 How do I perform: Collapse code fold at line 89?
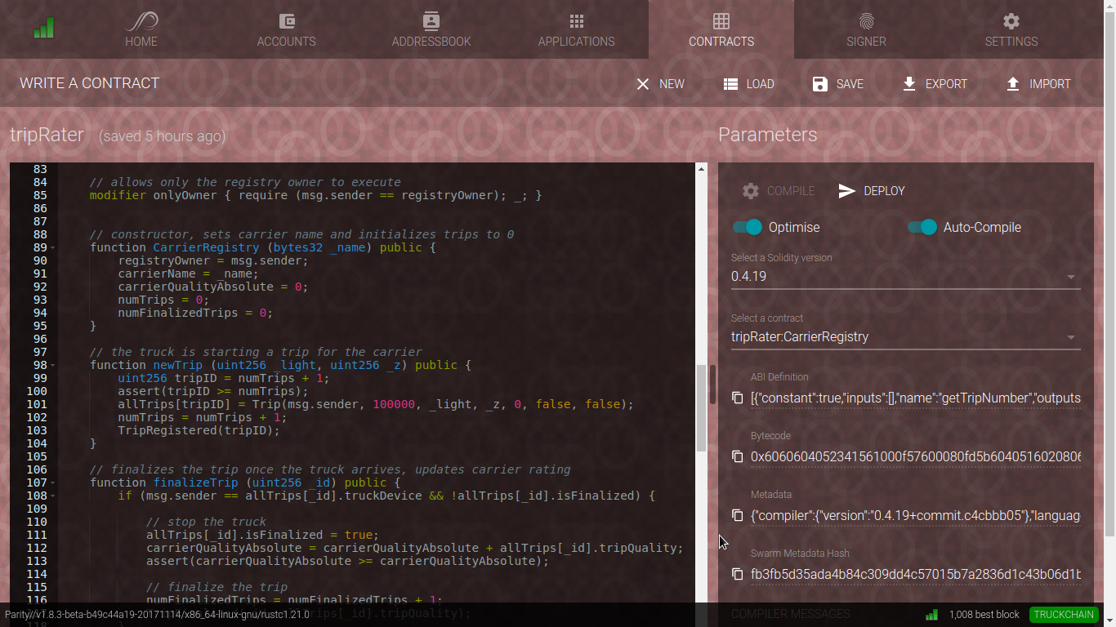53,247
